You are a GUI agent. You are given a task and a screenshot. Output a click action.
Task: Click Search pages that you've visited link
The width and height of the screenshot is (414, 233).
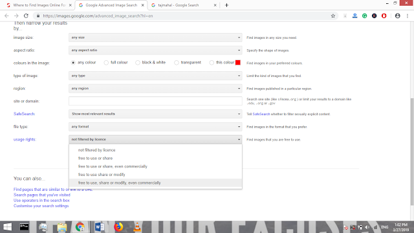(x=41, y=195)
